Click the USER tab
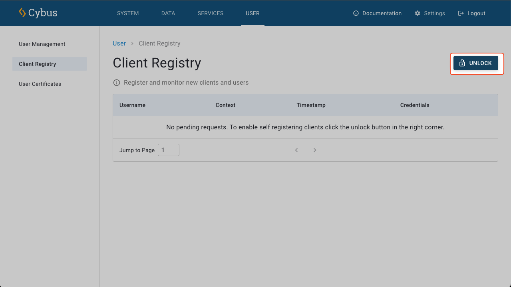The image size is (511, 287). 253,13
